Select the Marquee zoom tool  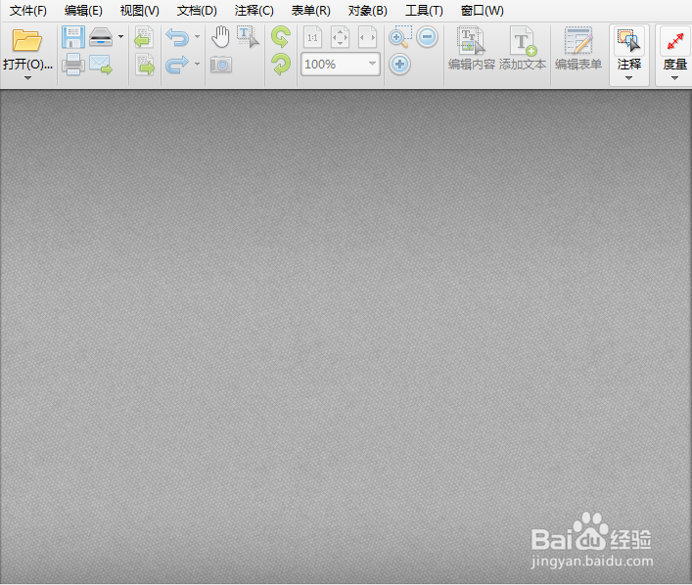tap(400, 37)
